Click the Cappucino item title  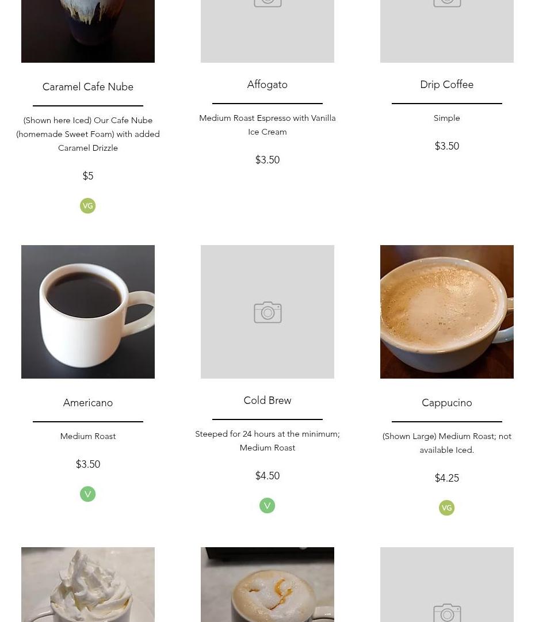coord(447,403)
